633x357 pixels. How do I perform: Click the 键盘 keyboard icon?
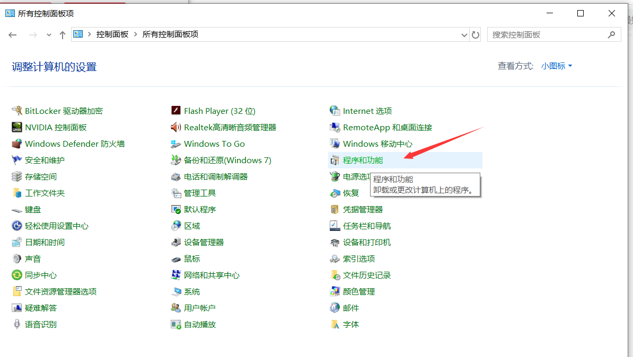pyautogui.click(x=16, y=210)
